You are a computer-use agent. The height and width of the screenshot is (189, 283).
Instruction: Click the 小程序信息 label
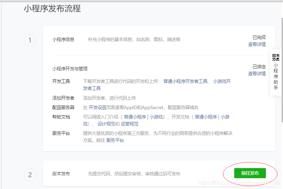tap(63, 39)
